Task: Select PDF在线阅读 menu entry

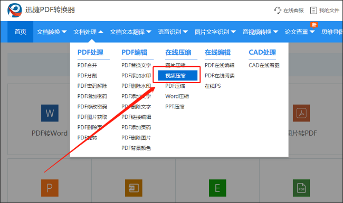Action: pyautogui.click(x=220, y=76)
